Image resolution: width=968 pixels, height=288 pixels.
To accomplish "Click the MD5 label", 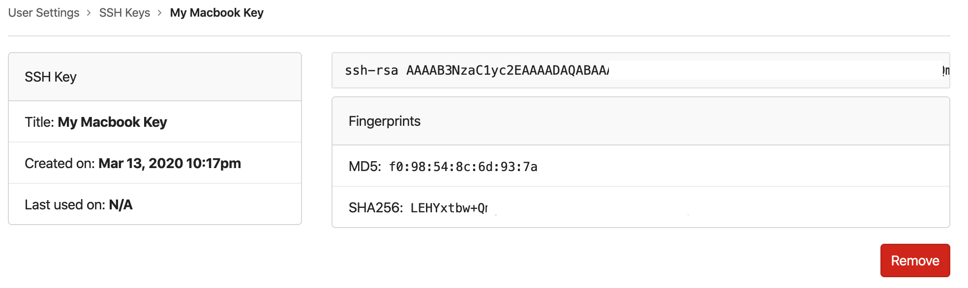I will [364, 167].
